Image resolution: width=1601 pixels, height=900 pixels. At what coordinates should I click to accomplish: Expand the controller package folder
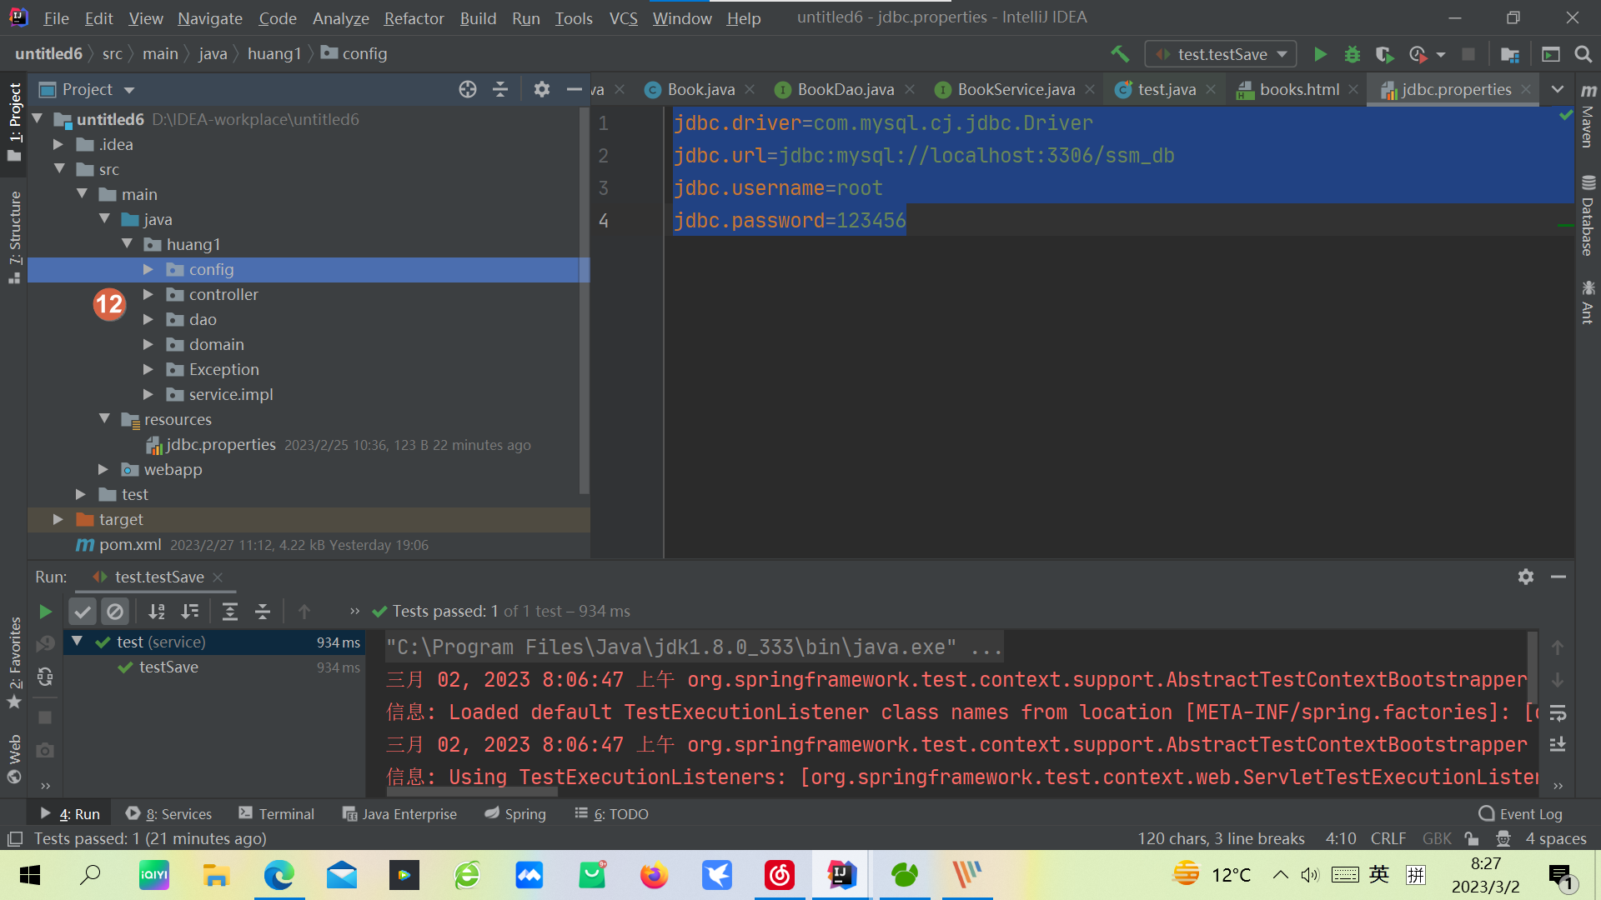(148, 294)
